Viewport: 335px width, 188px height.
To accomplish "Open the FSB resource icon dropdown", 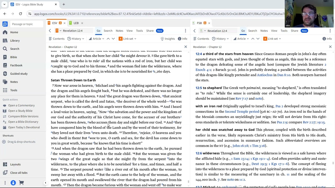I will coord(203,31).
